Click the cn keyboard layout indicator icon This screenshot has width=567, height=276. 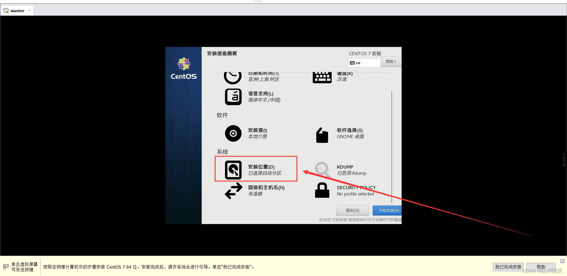pyautogui.click(x=352, y=63)
